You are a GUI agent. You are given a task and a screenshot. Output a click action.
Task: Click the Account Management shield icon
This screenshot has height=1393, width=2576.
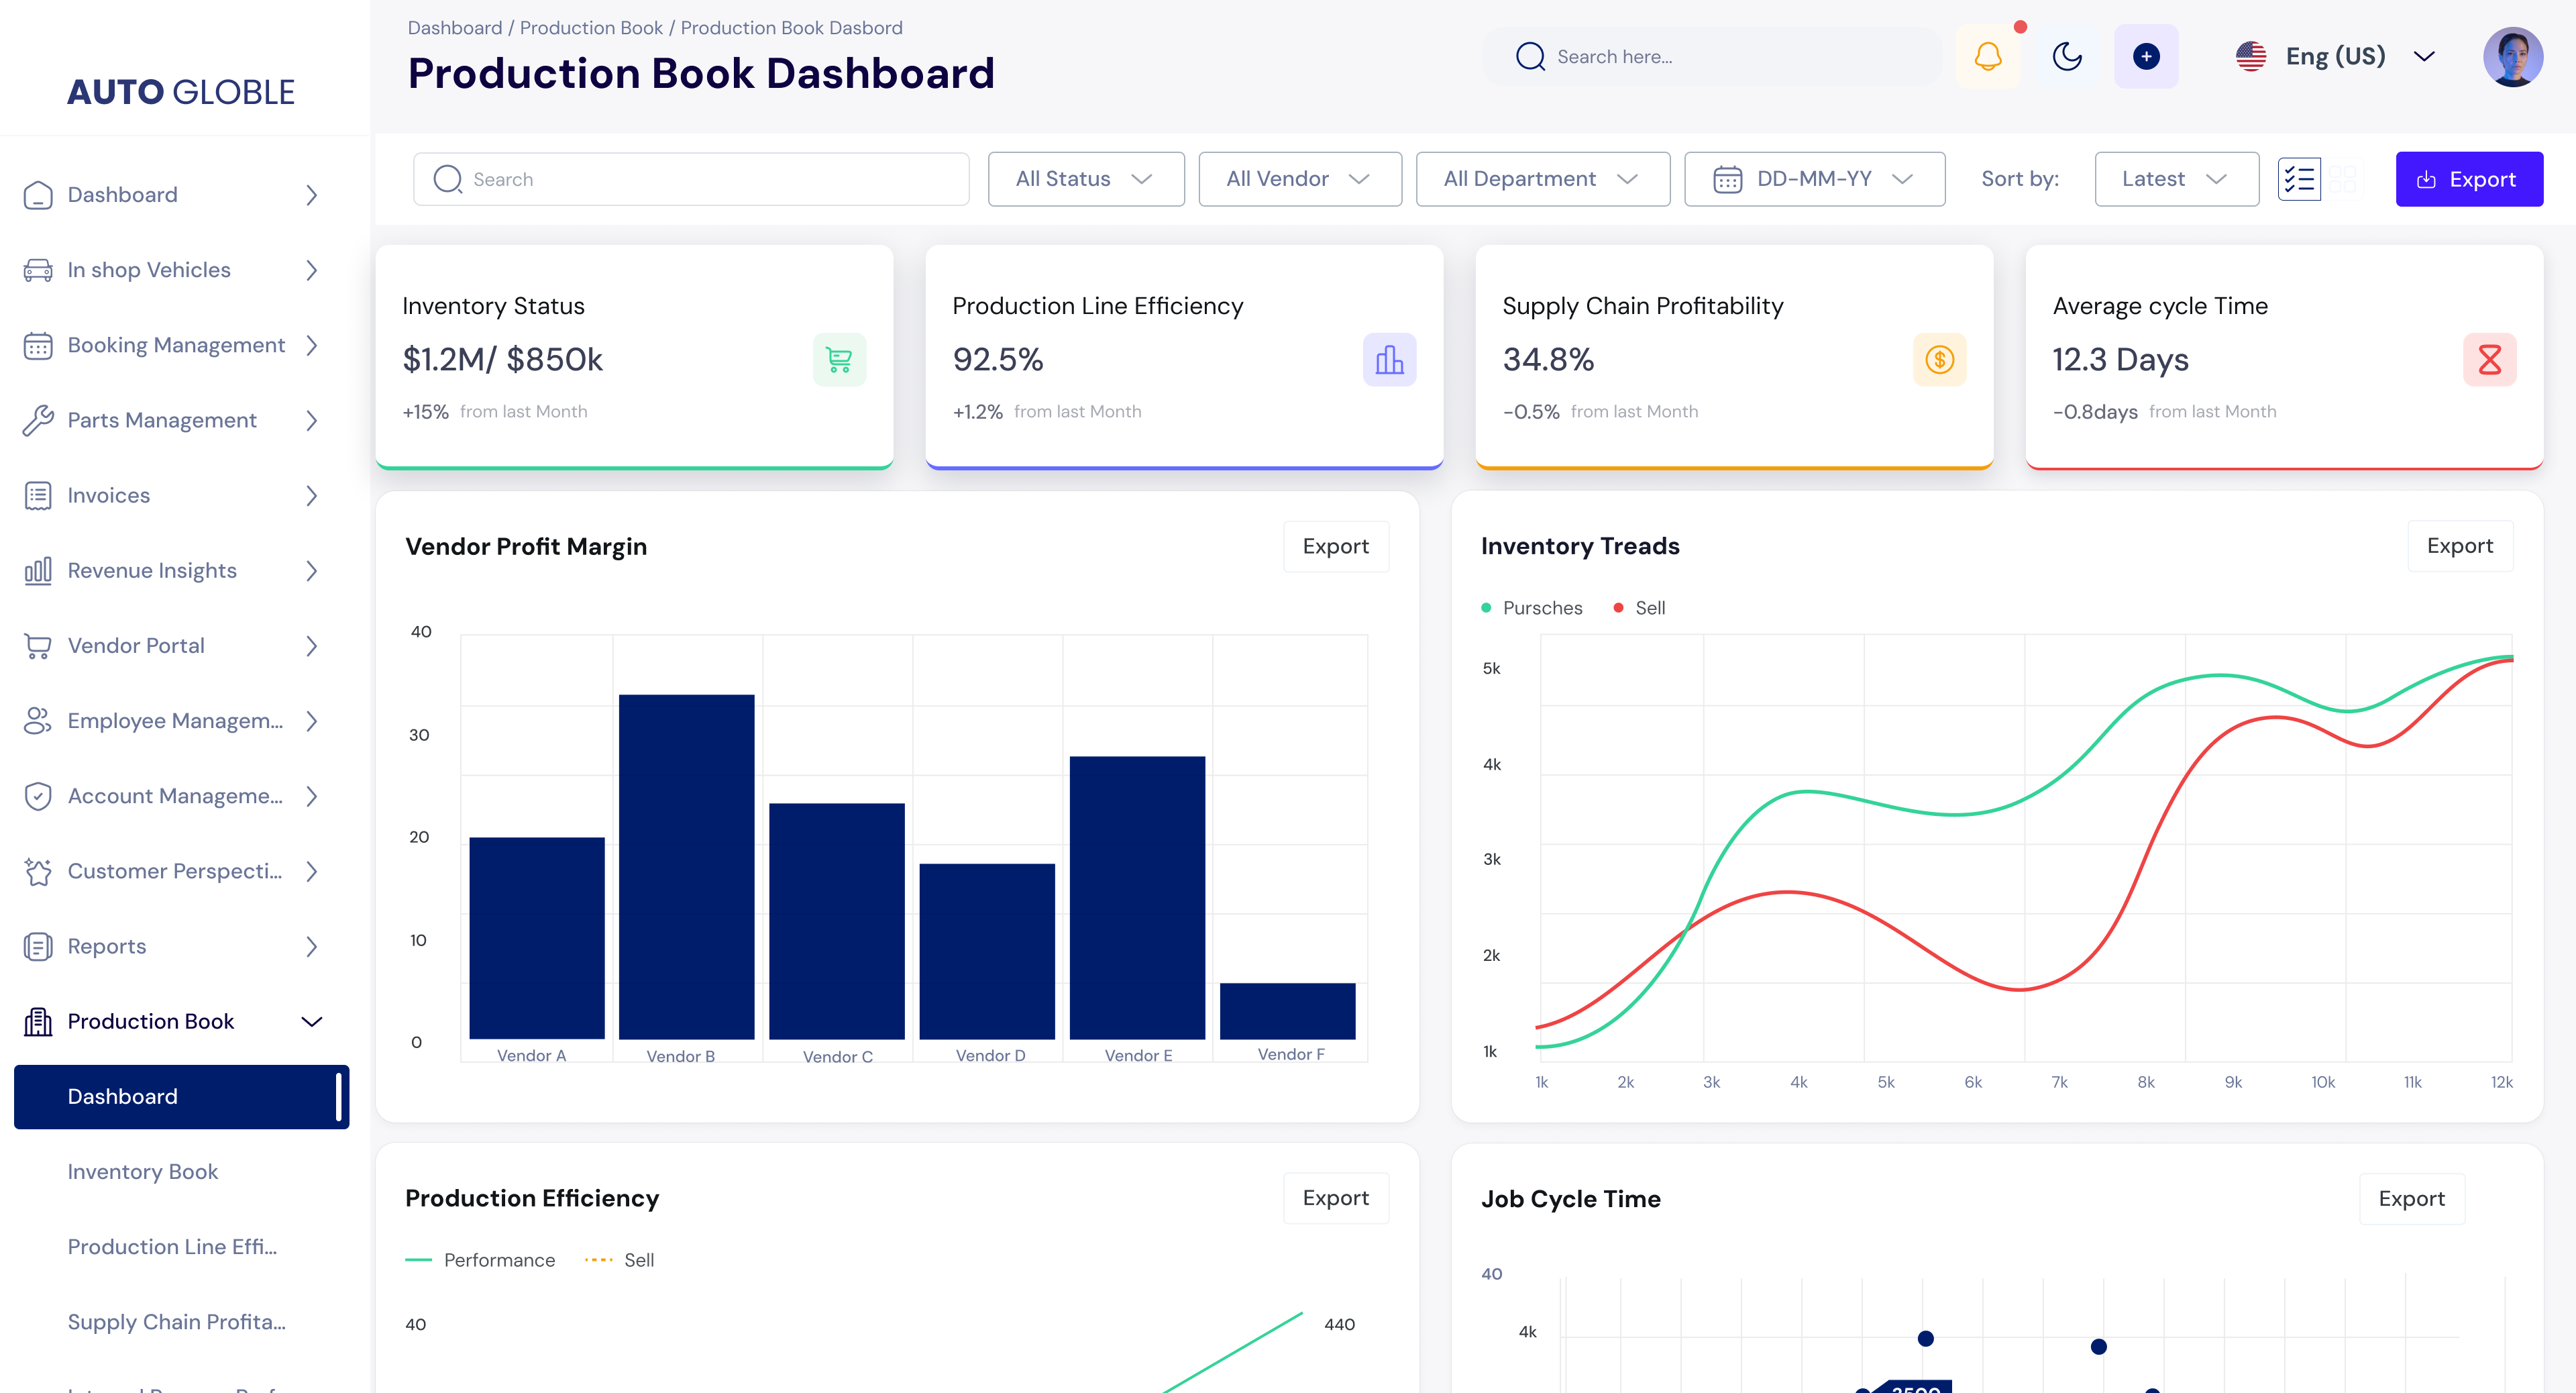pos(38,796)
